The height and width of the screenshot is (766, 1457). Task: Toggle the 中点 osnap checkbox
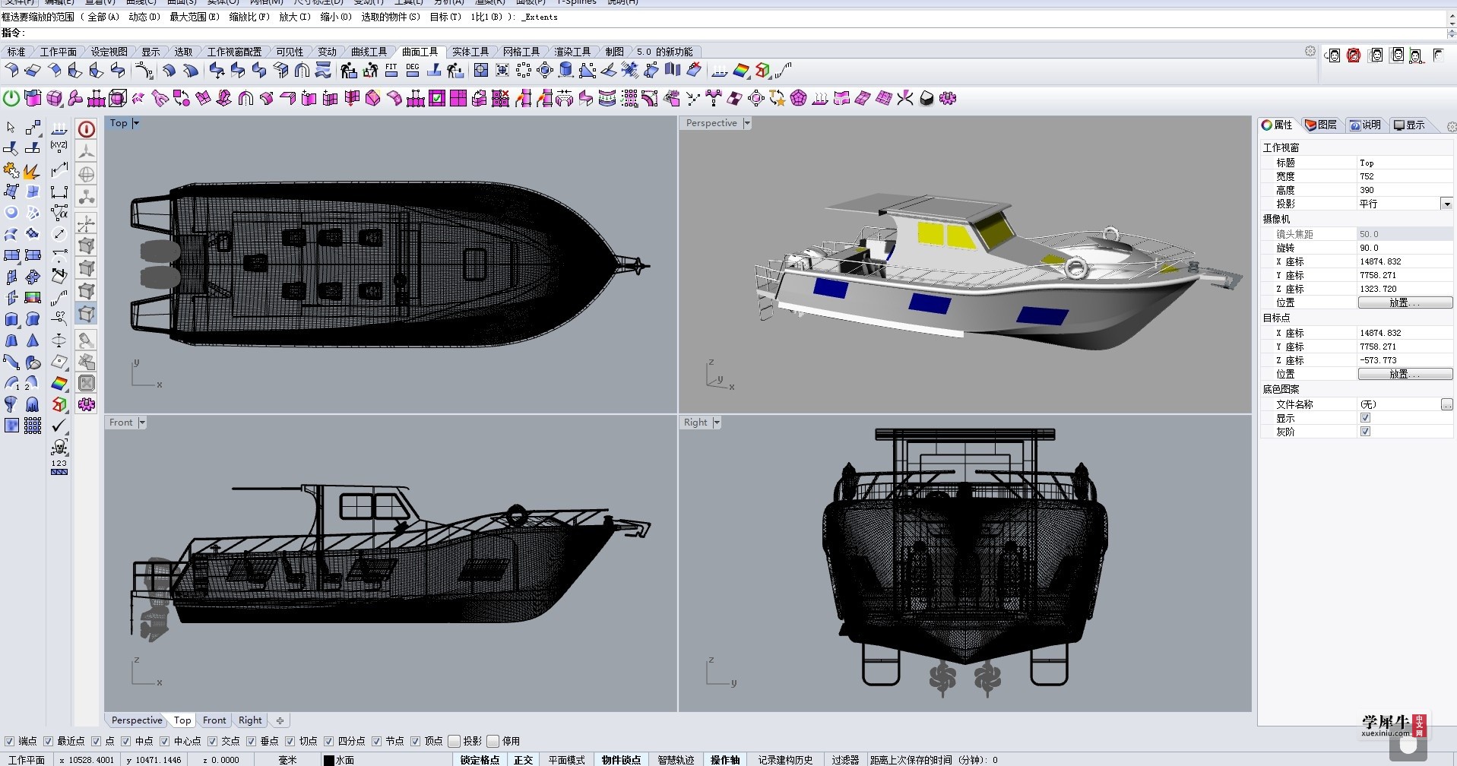point(125,741)
